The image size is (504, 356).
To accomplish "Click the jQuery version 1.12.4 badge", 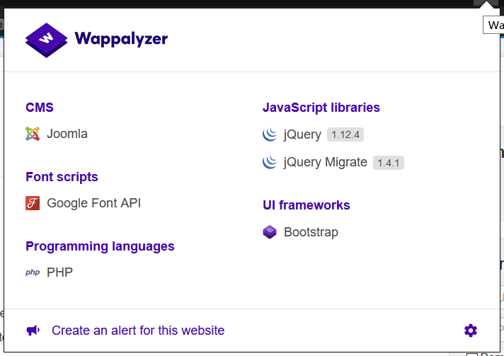I will click(345, 134).
